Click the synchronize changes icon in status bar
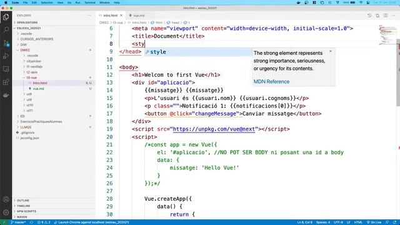This screenshot has height=225, width=400. click(32, 222)
